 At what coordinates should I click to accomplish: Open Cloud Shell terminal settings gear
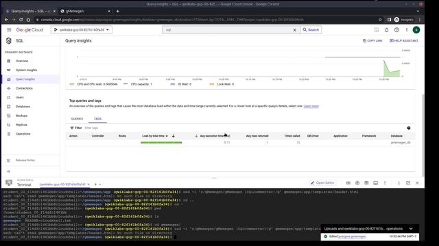(x=357, y=183)
